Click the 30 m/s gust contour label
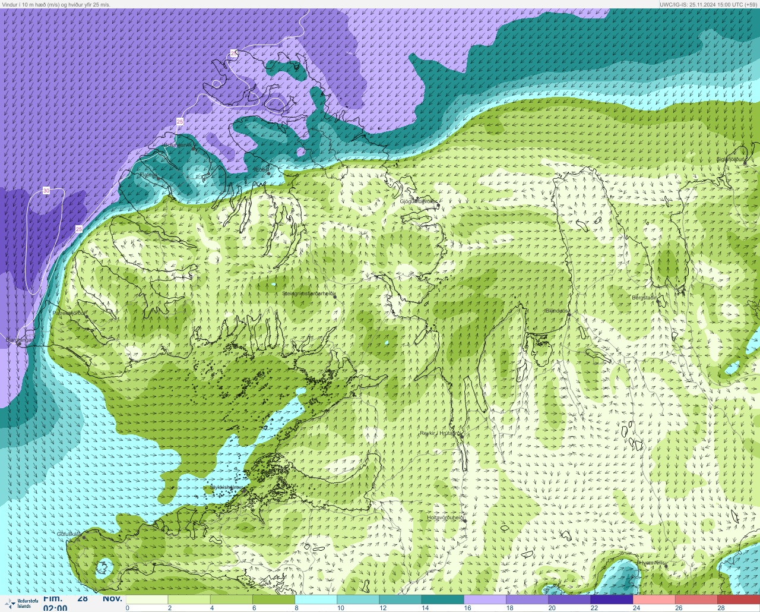 coord(46,191)
